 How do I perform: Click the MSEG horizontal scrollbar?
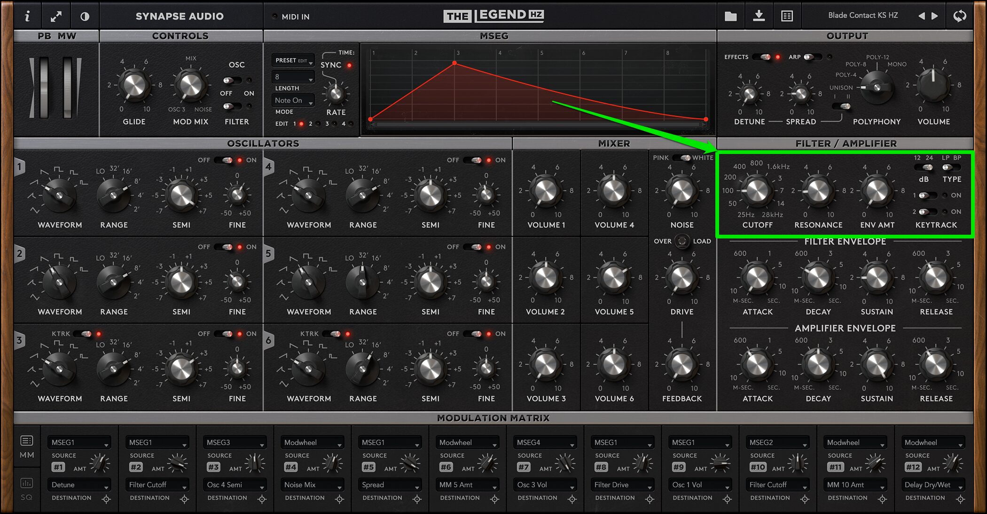[538, 124]
